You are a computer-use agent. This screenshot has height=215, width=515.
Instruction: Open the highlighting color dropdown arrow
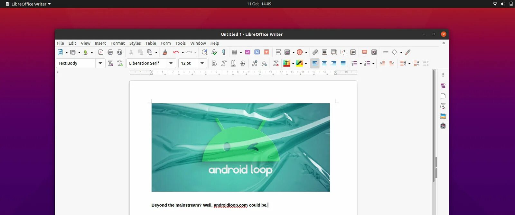306,64
